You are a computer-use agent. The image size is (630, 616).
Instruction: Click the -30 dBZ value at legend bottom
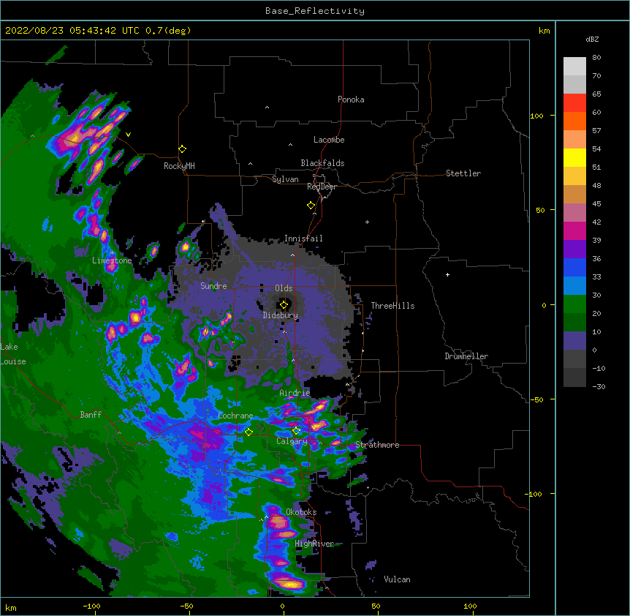pos(599,386)
